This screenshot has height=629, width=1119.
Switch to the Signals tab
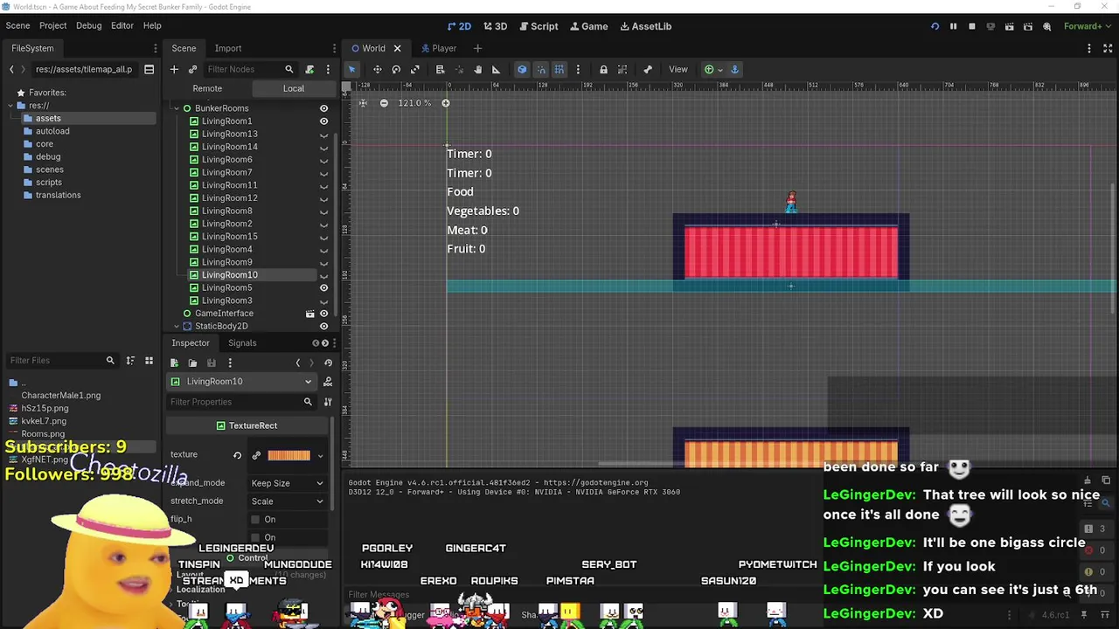pos(242,343)
